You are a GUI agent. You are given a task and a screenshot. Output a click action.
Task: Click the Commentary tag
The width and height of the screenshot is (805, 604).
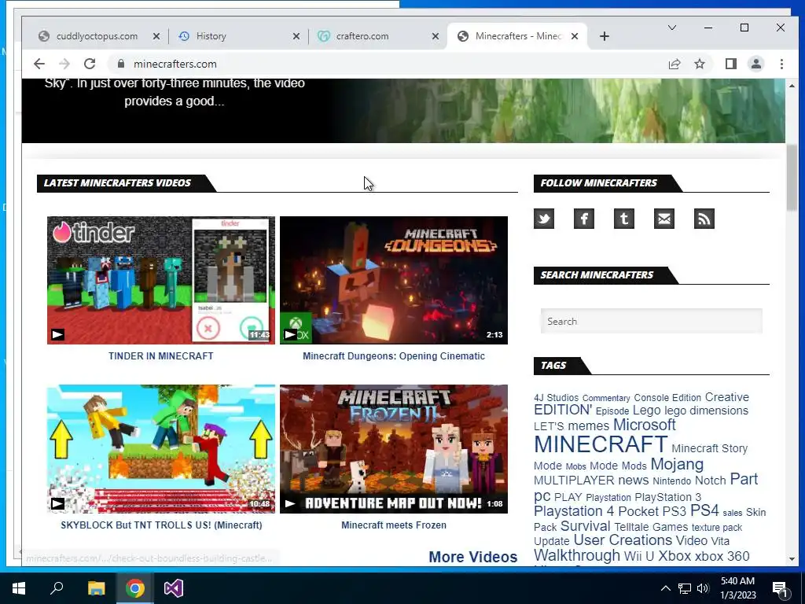click(606, 398)
